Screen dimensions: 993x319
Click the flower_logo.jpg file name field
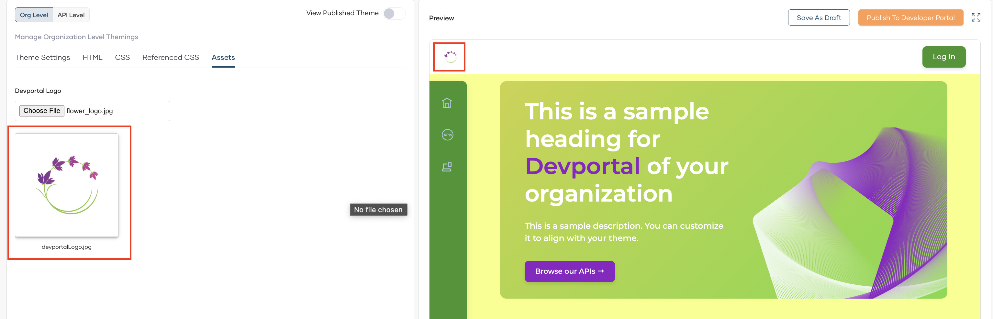(116, 111)
